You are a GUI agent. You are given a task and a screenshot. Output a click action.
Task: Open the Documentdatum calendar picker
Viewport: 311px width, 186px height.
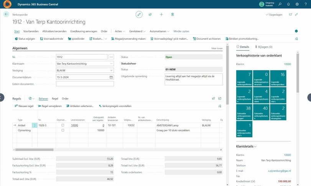(x=111, y=77)
